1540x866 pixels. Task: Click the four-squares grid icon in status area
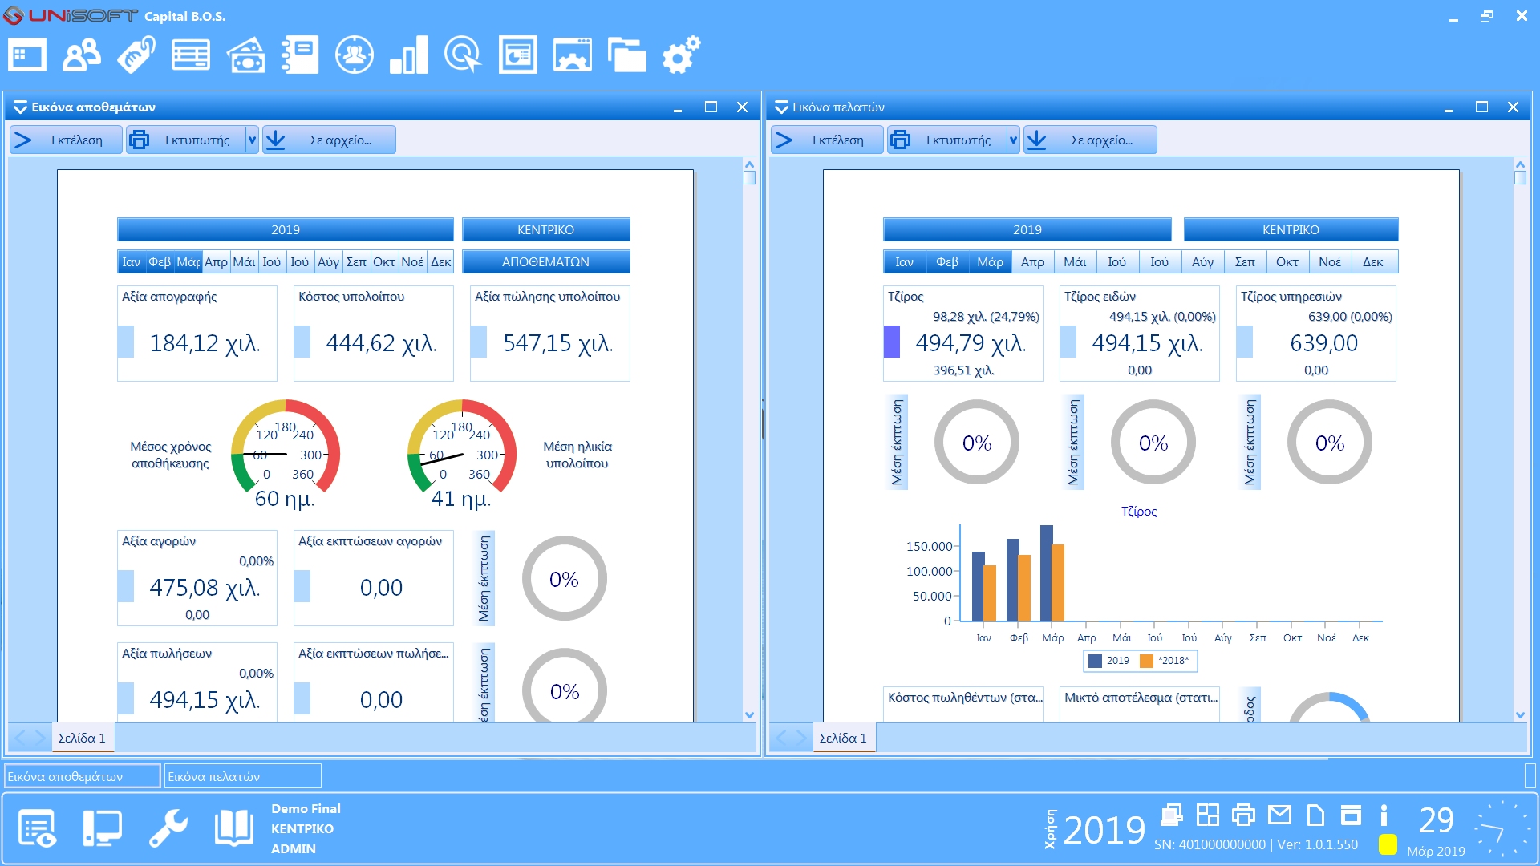[1207, 815]
